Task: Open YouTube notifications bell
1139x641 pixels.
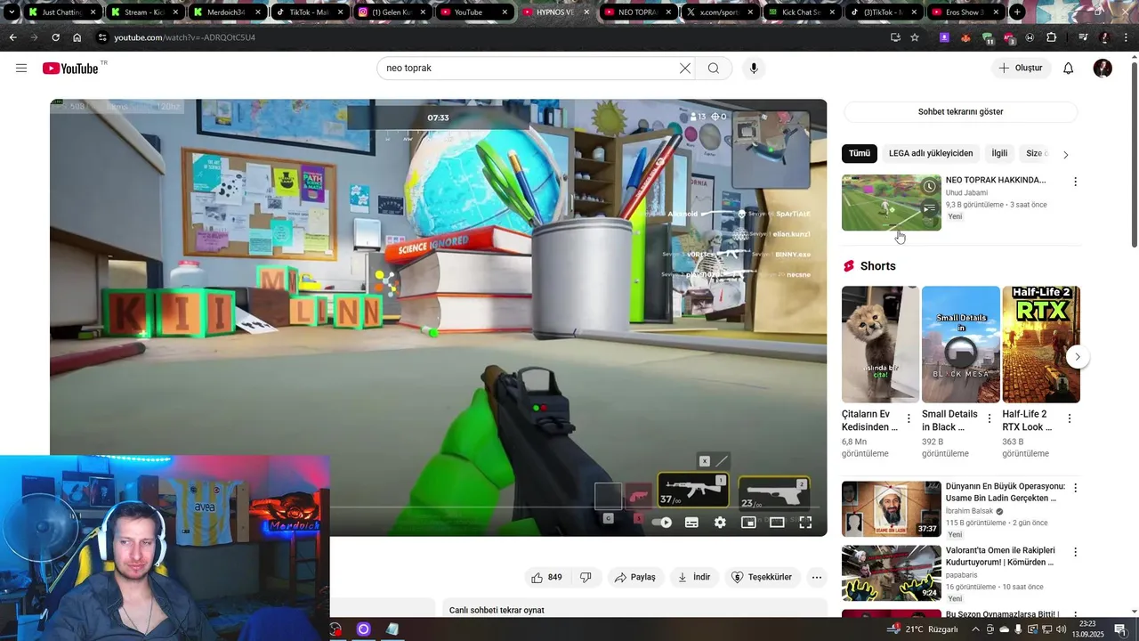Action: [x=1069, y=69]
